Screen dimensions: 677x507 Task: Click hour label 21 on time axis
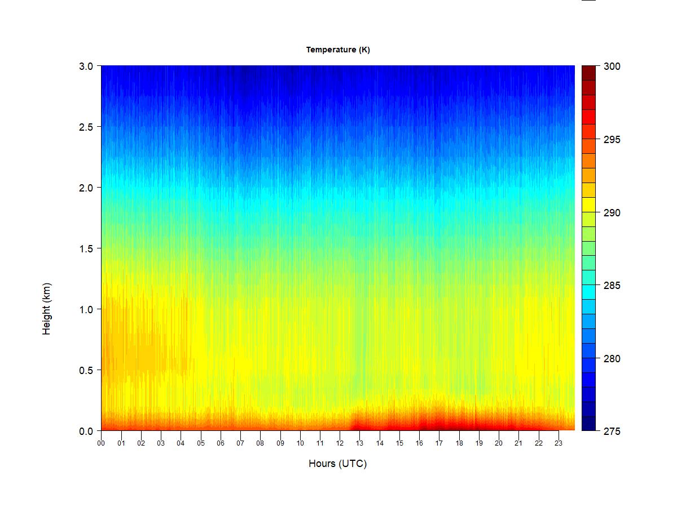click(518, 443)
